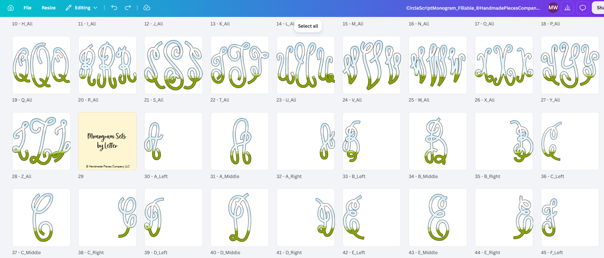Screen dimensions: 604x258
Task: Click the Home icon
Action: pos(11,8)
